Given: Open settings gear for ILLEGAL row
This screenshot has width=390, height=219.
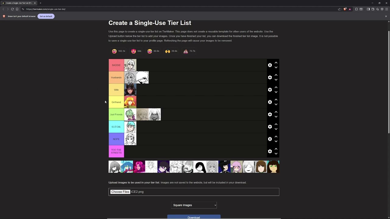Looking at the screenshot, I should tap(270, 127).
